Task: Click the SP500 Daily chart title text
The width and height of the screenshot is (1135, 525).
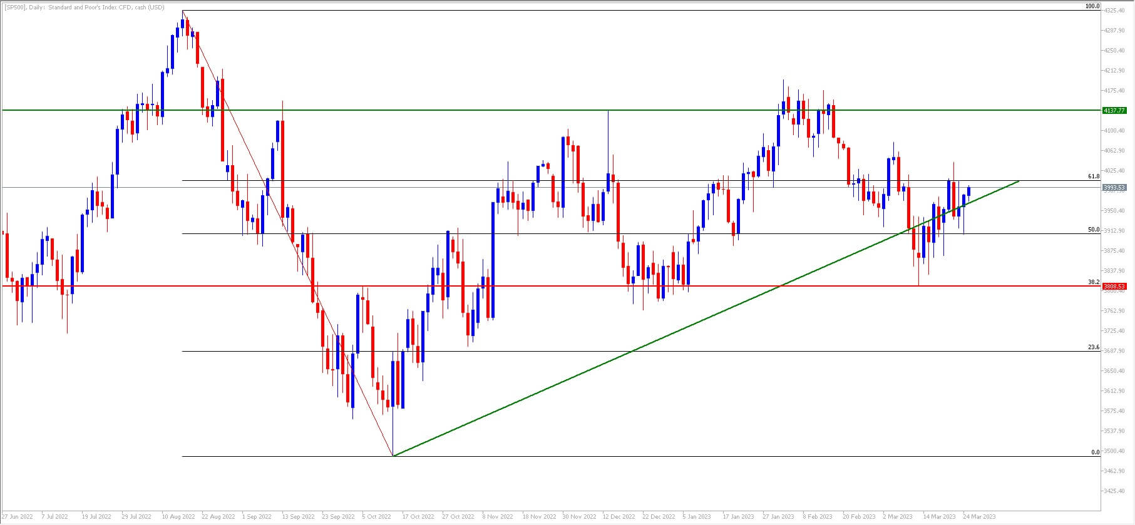Action: 85,8
